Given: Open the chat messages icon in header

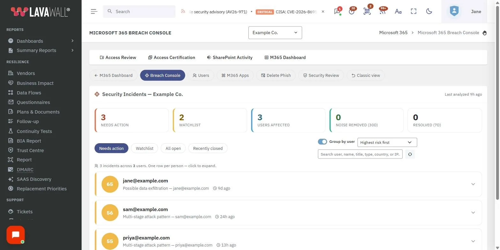Looking at the screenshot, I should pyautogui.click(x=337, y=11).
